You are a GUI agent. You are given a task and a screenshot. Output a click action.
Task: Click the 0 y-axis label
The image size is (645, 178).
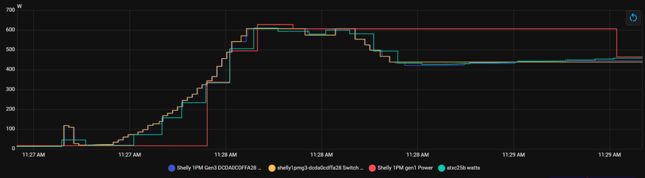coord(13,149)
